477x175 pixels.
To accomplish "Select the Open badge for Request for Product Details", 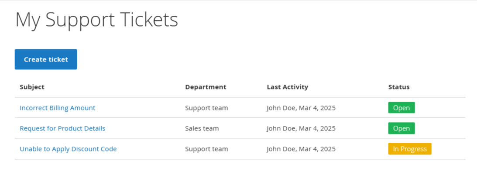I will click(401, 128).
